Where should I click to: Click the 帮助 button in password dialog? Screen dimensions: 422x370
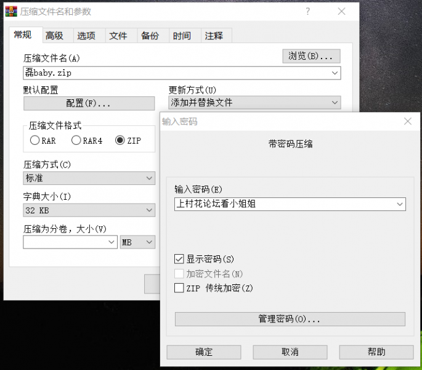tap(376, 352)
